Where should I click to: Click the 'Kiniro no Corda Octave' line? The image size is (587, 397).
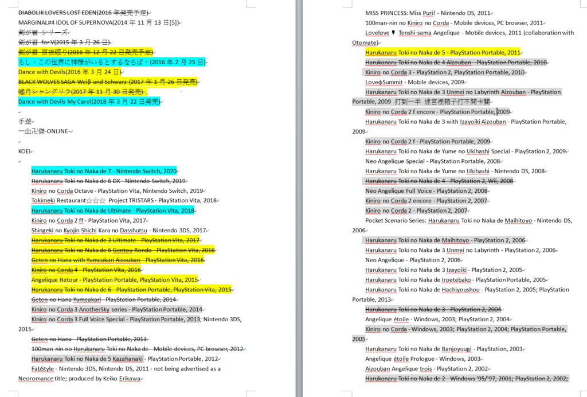[117, 191]
